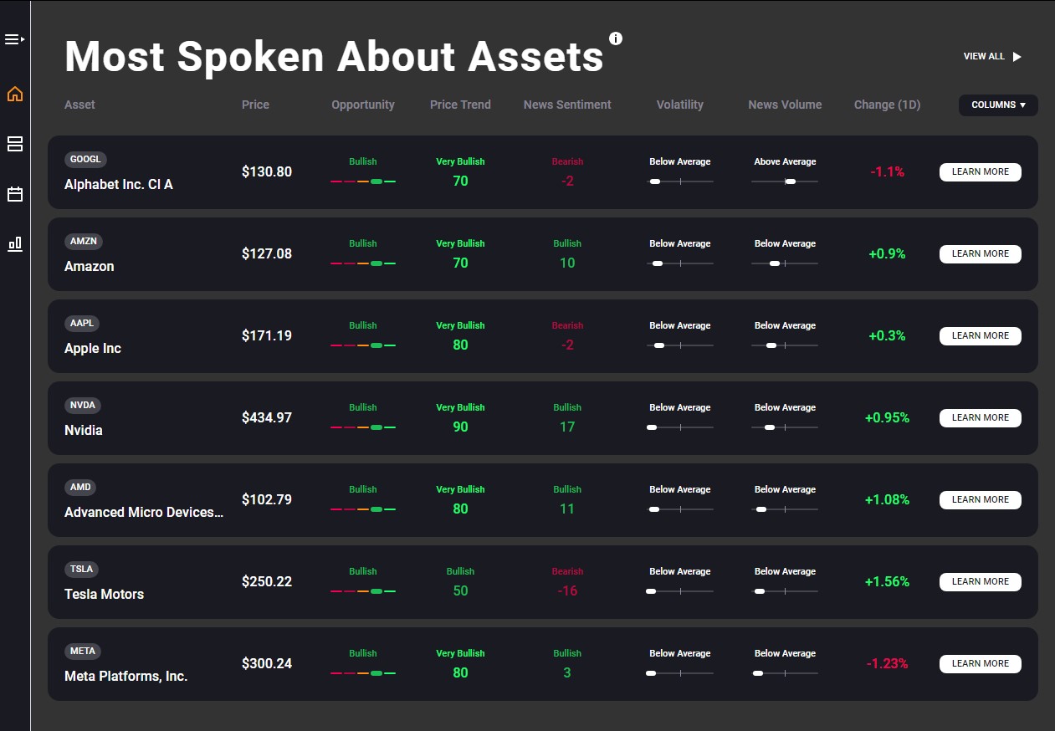Open the Columns dropdown
Image resolution: width=1055 pixels, height=731 pixels.
coord(998,105)
